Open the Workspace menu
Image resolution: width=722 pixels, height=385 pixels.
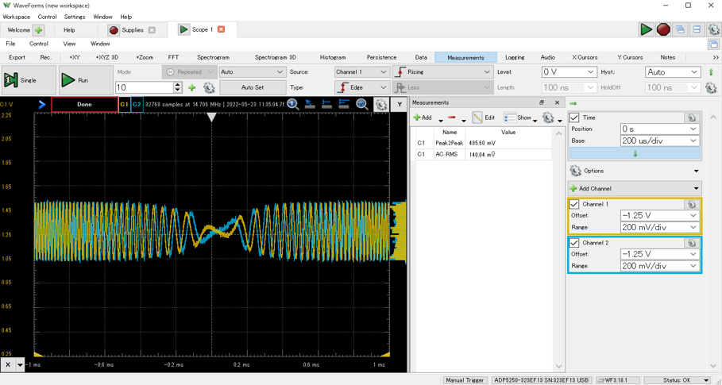[16, 17]
